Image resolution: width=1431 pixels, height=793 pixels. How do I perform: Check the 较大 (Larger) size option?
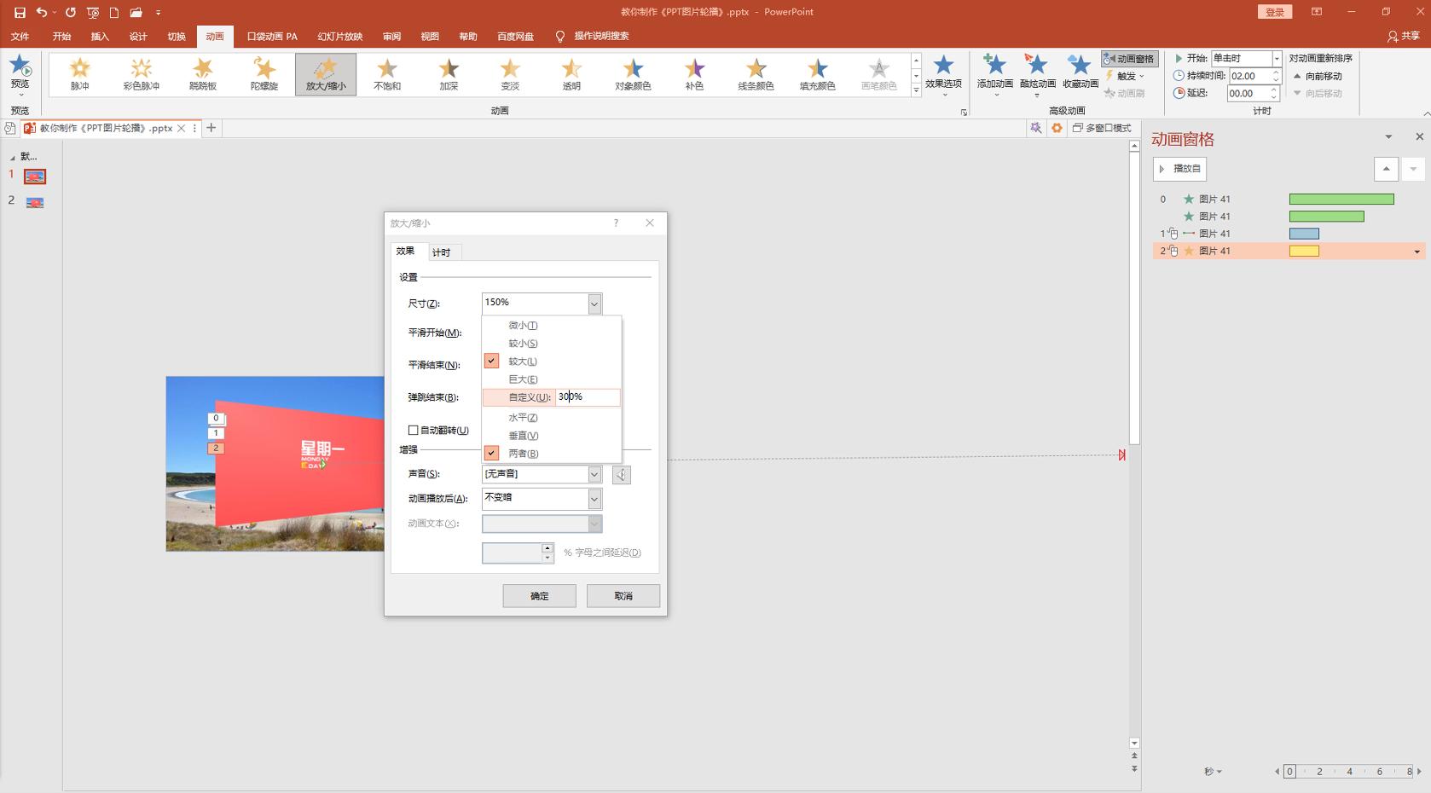tap(523, 362)
